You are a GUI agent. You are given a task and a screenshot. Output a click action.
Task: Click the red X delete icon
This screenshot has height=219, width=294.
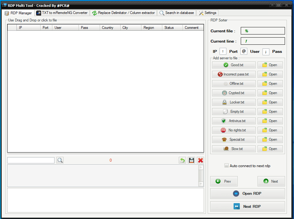[201, 160]
